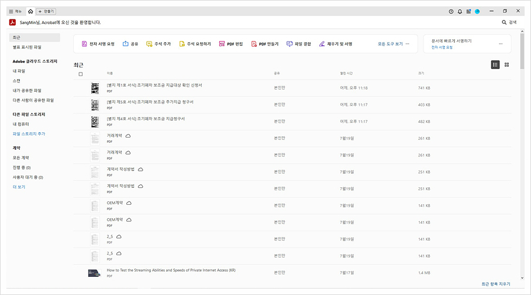Open the tools bar more options ellipsis

pos(408,44)
